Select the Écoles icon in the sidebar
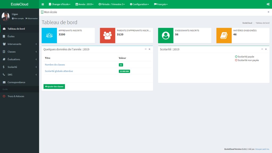The width and height of the screenshot is (272, 153). point(4,36)
